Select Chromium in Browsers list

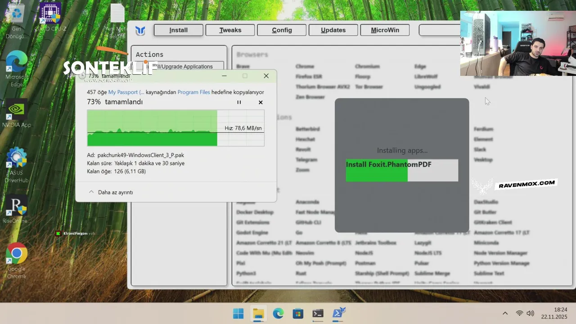[x=368, y=67]
